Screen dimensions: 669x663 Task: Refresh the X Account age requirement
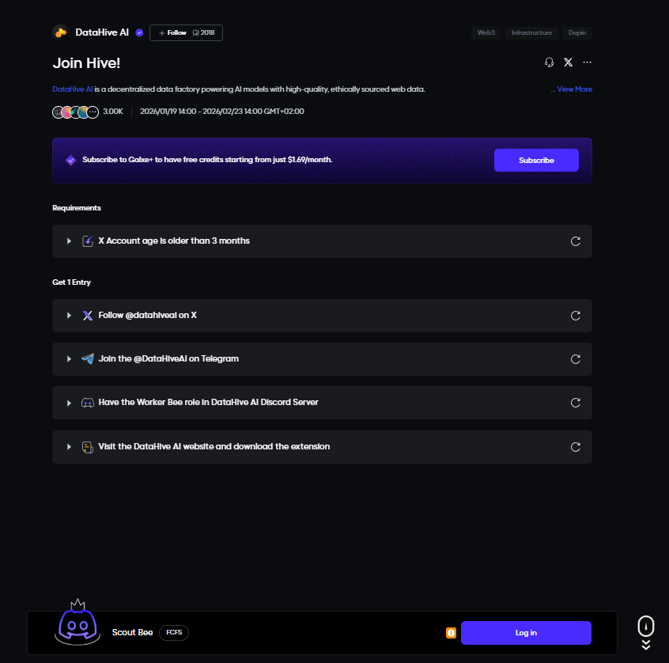coord(576,241)
